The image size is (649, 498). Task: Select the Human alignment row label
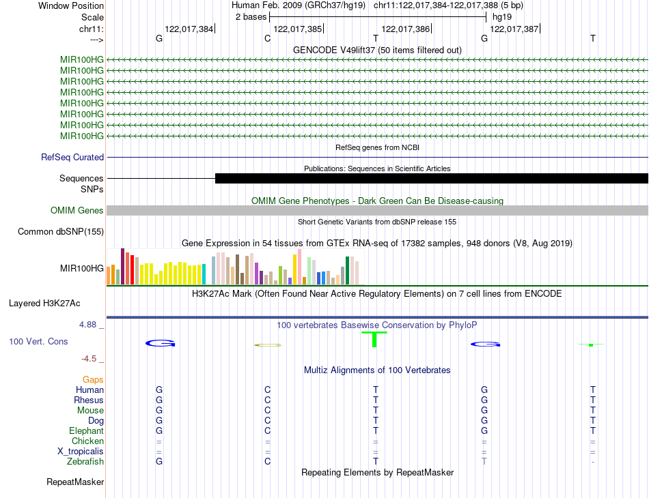pos(89,390)
